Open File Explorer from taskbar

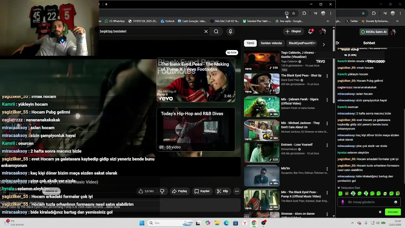click(217, 223)
